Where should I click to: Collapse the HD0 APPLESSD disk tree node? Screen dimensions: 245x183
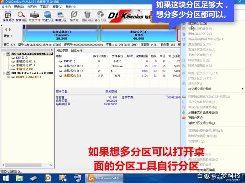(4, 54)
